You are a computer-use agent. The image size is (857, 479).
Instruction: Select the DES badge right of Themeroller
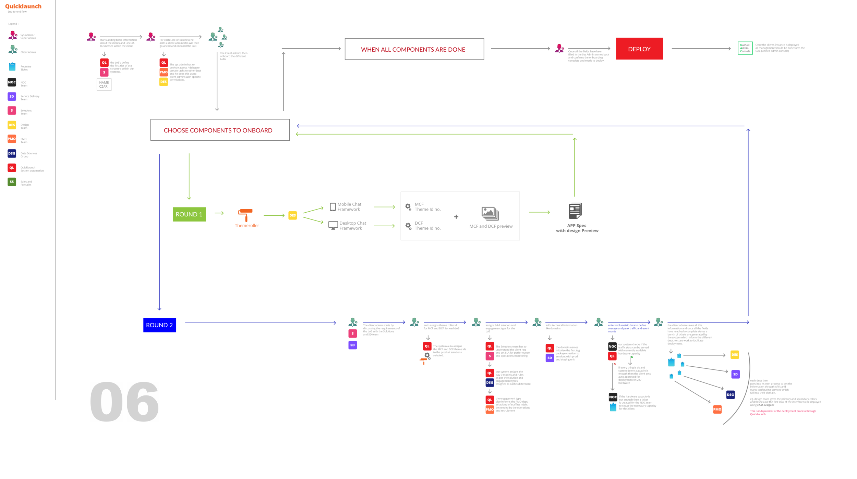[292, 215]
